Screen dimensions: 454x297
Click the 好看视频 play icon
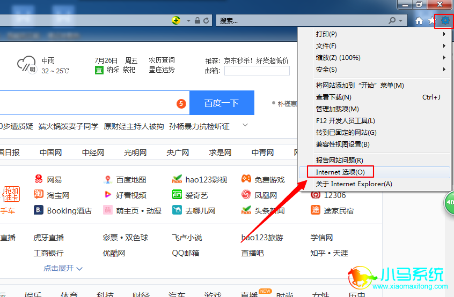click(x=108, y=195)
